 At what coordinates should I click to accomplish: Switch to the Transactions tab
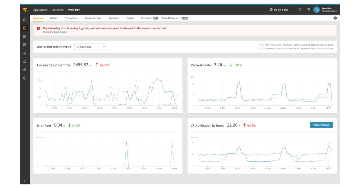[x=72, y=18]
